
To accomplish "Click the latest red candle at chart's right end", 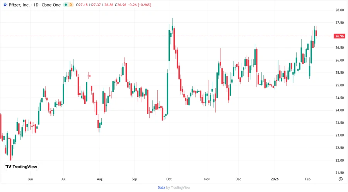I will click(x=316, y=33).
